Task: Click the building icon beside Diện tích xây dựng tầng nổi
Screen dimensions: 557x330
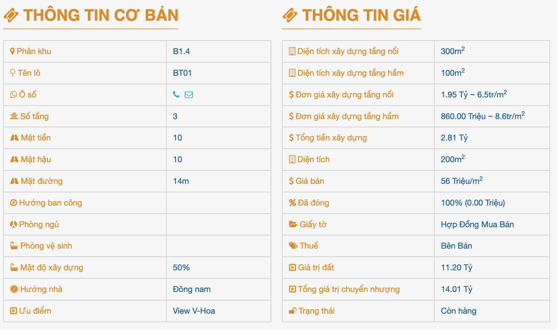Action: click(292, 51)
